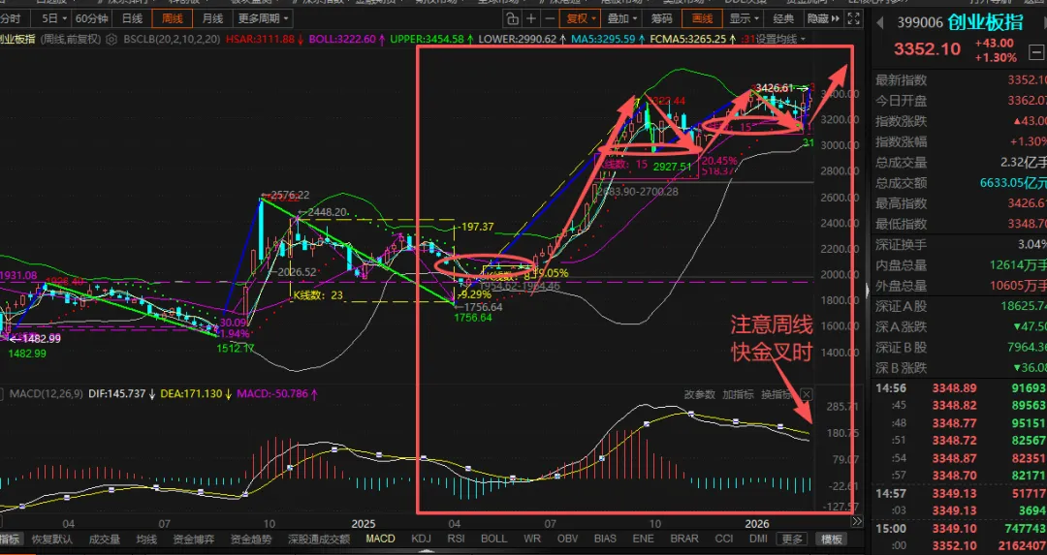Screen dimensions: 1047x555
Task: Close the MACD sub-panel
Action: (x=806, y=394)
